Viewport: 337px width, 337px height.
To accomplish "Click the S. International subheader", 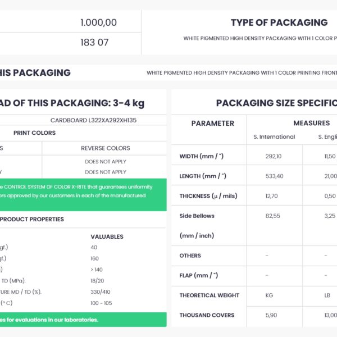I will coord(274,136).
